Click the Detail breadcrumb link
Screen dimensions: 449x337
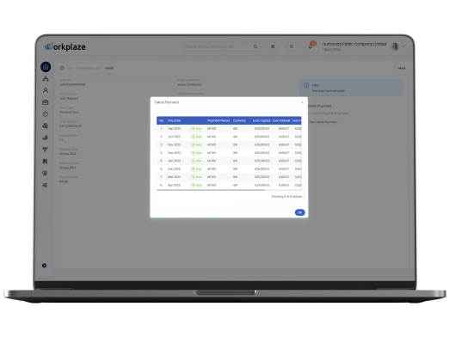(x=109, y=68)
